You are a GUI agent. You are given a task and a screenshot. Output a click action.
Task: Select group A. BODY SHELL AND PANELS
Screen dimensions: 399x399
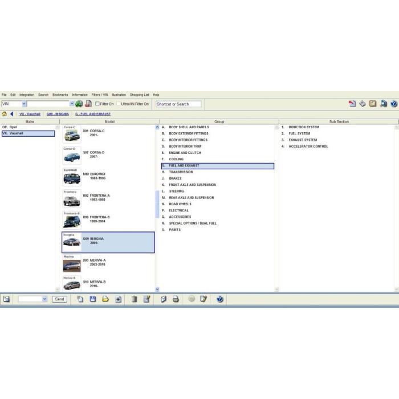[218, 127]
